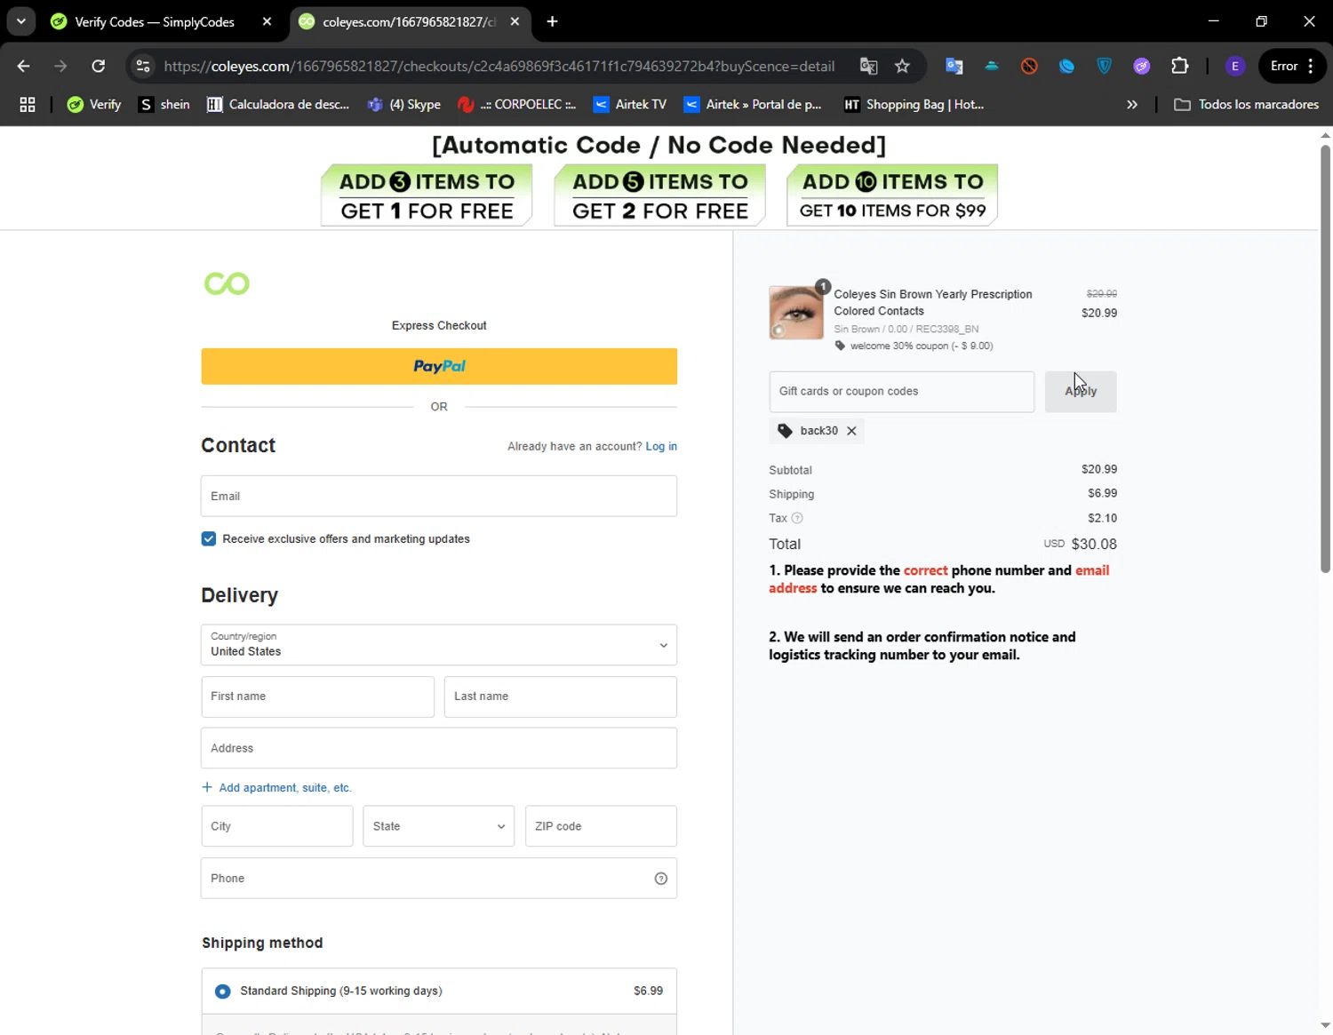Click the Add 3 items get 1 free banner
1333x1035 pixels.
click(427, 195)
